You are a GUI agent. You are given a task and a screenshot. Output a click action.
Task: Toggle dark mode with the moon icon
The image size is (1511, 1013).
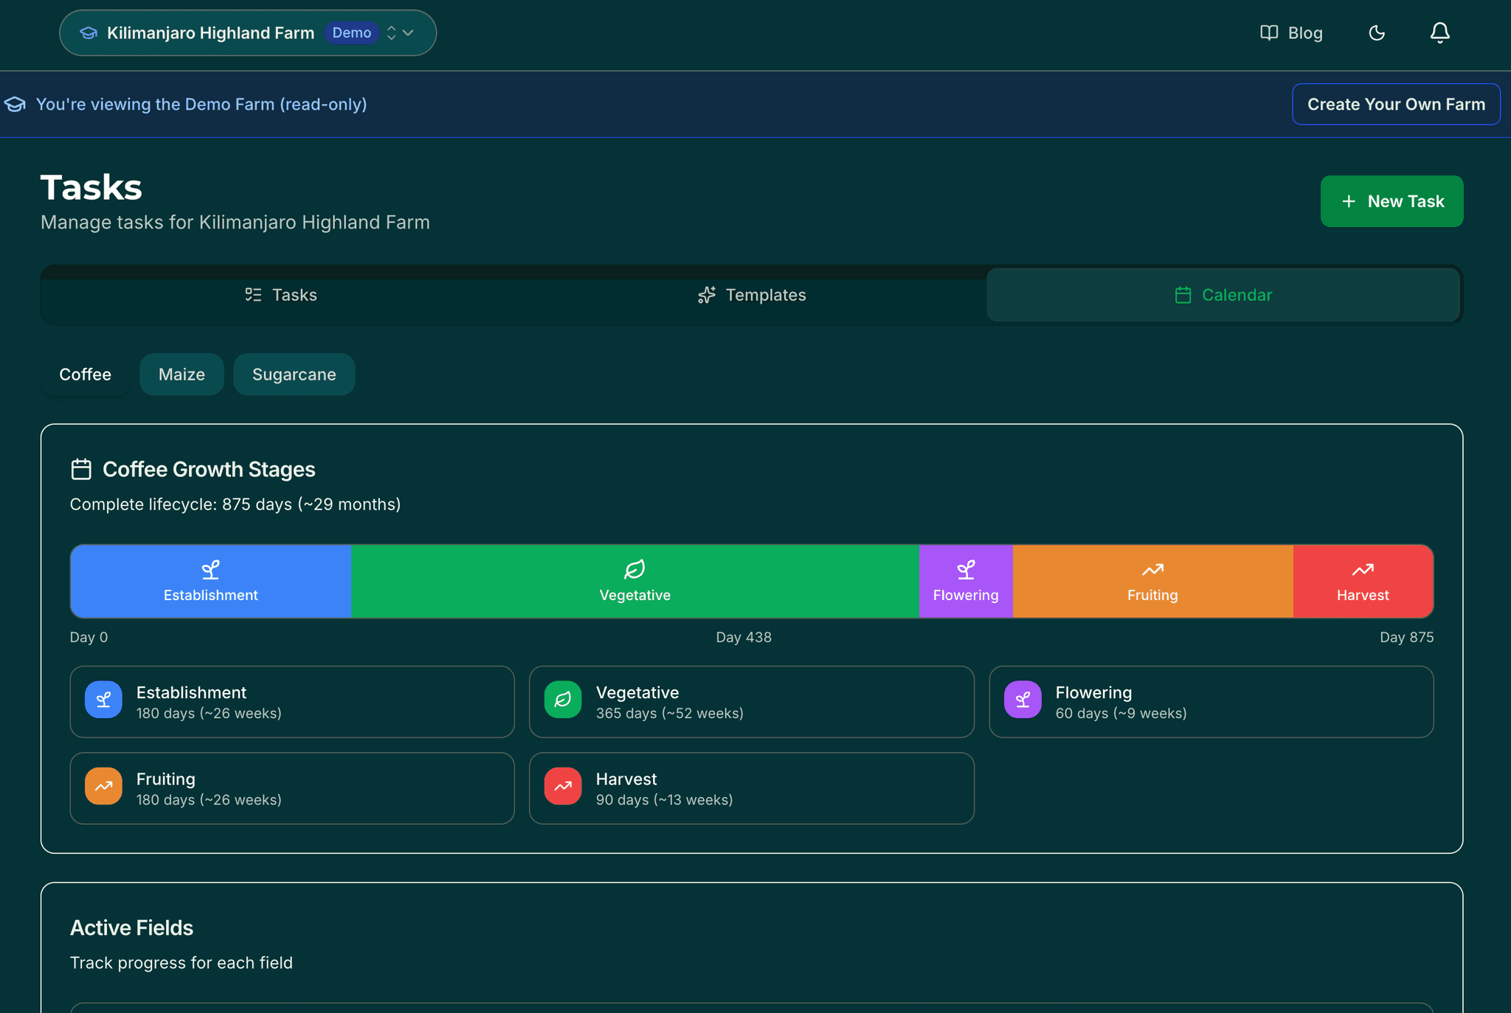(1377, 32)
